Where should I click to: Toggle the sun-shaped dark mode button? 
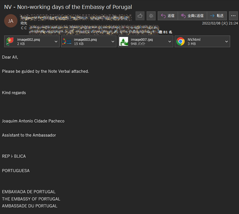pyautogui.click(x=151, y=16)
